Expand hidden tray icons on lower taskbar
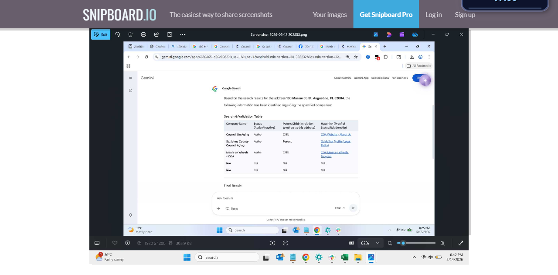 click(414, 257)
